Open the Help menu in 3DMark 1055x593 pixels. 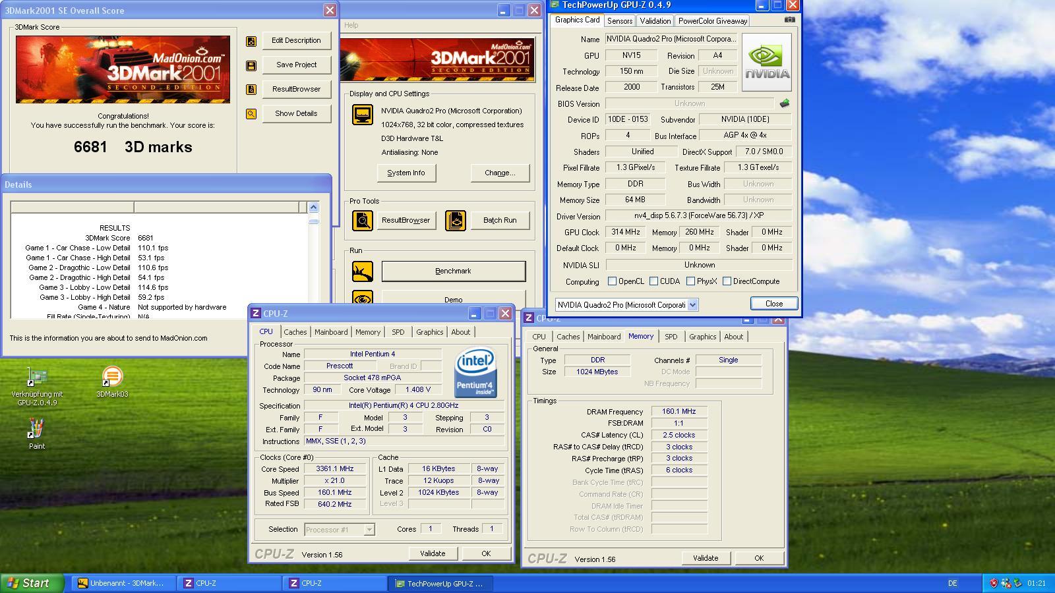pyautogui.click(x=351, y=25)
